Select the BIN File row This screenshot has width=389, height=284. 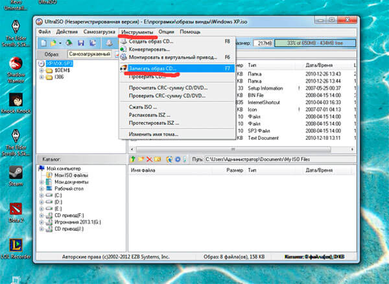[x=295, y=96]
